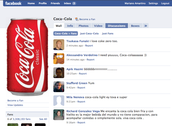The image size is (172, 126).
Task: Report Richard Gonzalez Vega's 9:16am post
Action: pyautogui.click(x=81, y=123)
